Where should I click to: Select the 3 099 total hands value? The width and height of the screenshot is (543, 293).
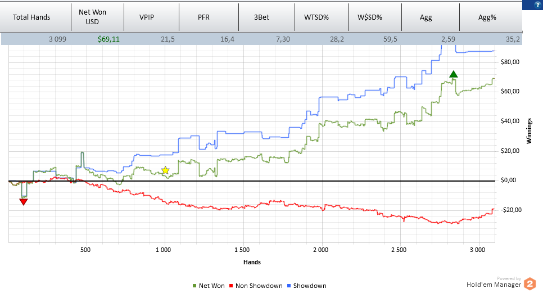(x=57, y=39)
